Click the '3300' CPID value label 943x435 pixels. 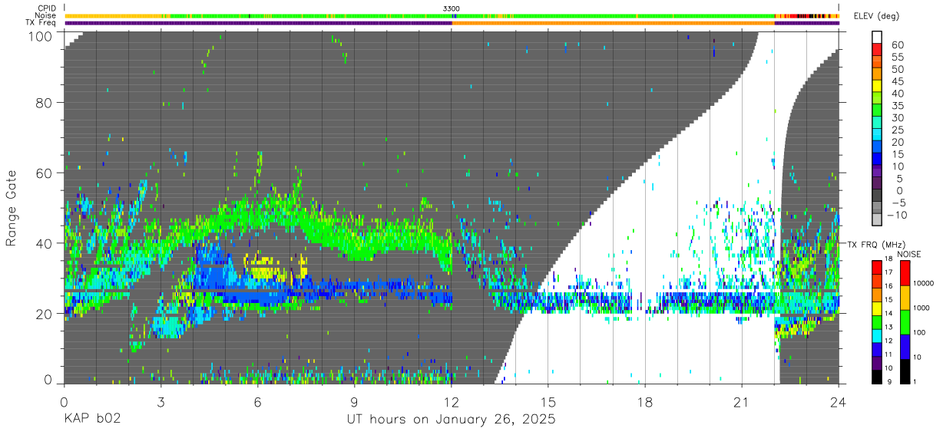452,8
